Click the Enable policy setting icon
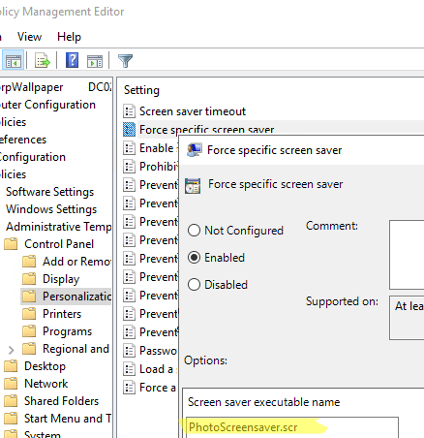Image resolution: width=424 pixels, height=438 pixels. point(129,148)
